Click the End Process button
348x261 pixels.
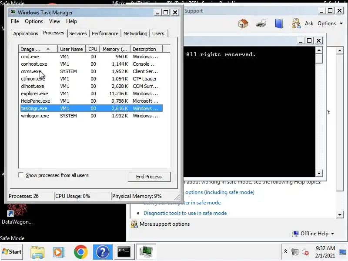(149, 177)
